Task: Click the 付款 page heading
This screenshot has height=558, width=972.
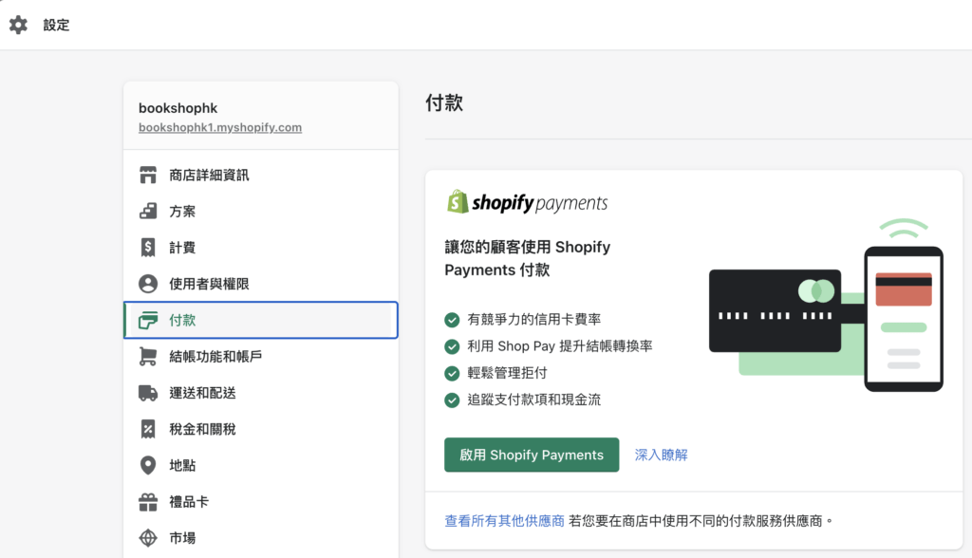Action: point(444,102)
